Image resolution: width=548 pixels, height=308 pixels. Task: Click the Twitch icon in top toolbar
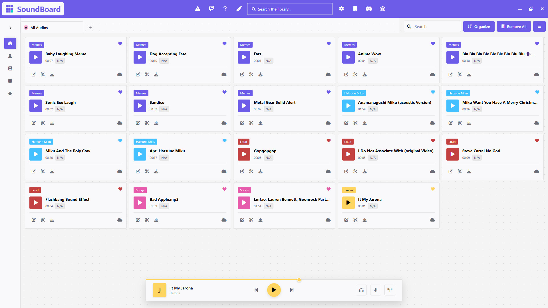(x=211, y=9)
